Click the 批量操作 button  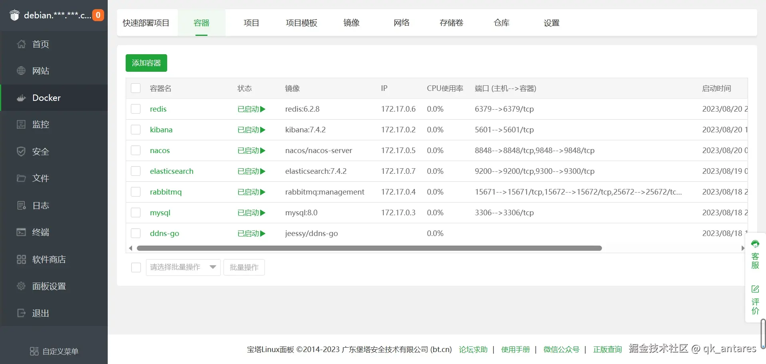[244, 267]
